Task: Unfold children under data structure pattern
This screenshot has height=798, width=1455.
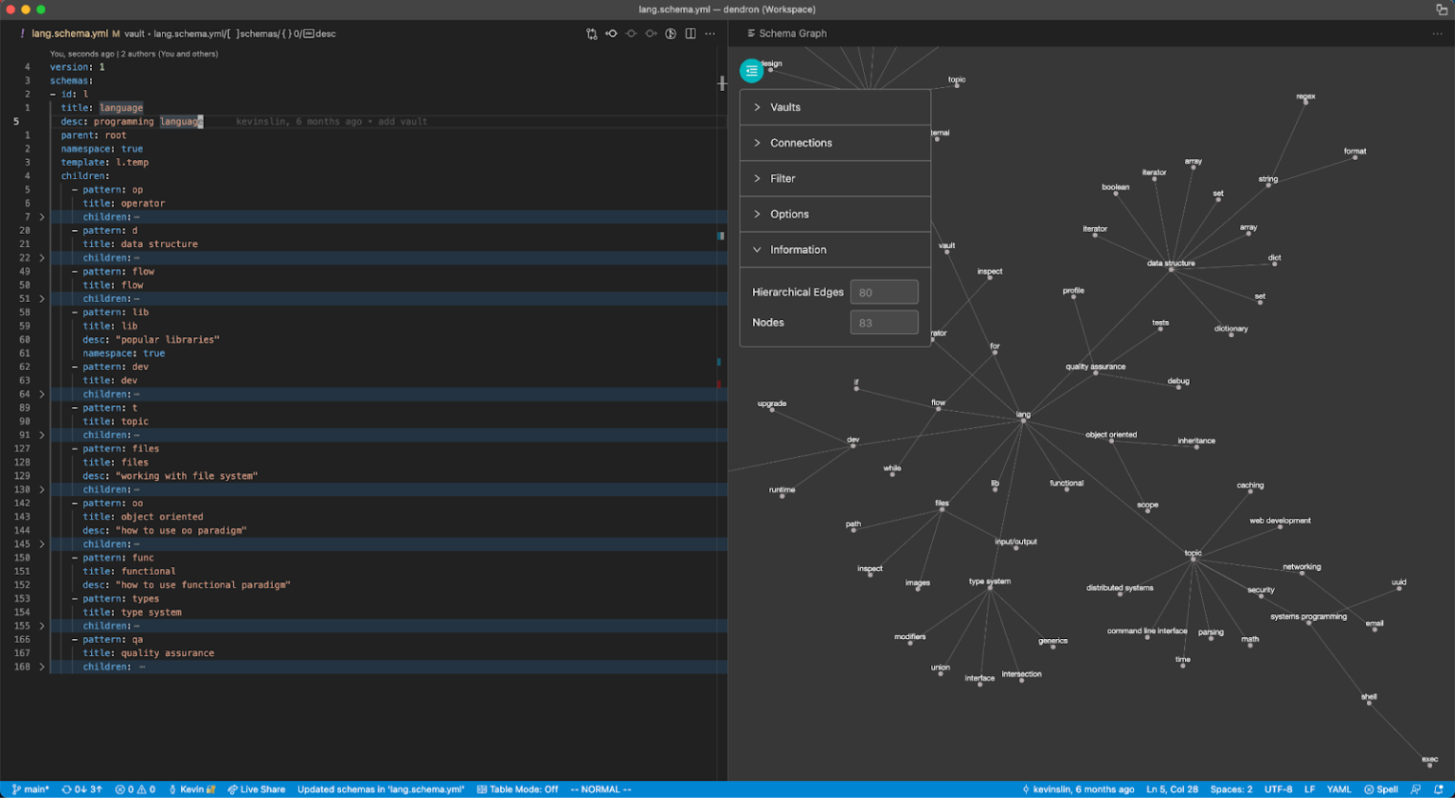Action: pos(42,258)
